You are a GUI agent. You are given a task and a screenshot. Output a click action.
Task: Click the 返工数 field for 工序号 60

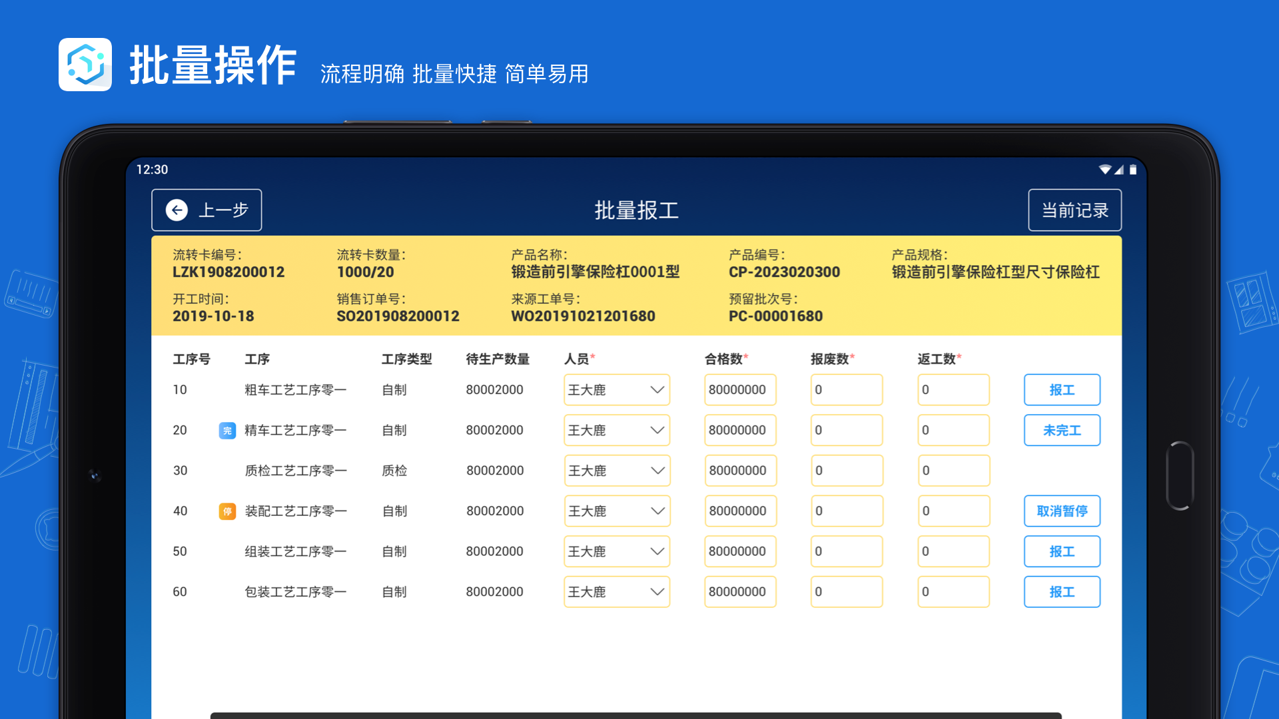[953, 592]
